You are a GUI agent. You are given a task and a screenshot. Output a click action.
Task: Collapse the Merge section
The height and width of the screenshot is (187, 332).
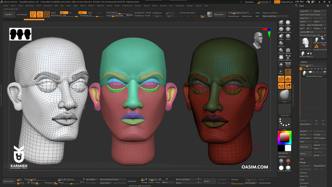303,162
